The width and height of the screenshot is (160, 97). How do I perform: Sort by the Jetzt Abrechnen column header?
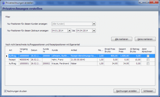coord(148,50)
